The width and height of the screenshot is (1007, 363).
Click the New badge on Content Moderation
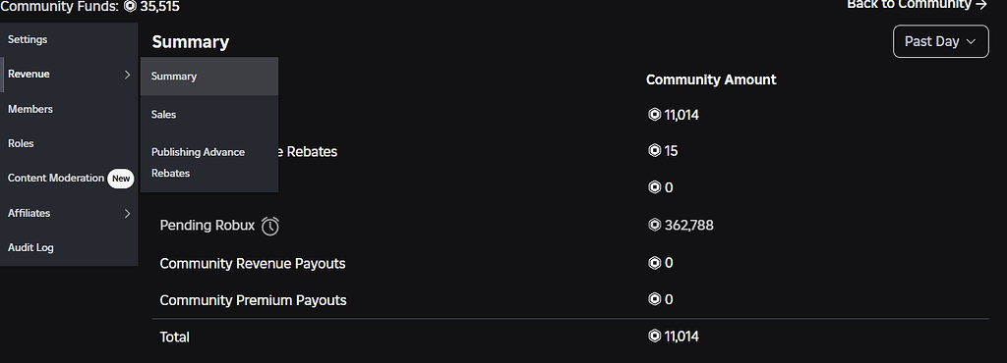point(121,179)
